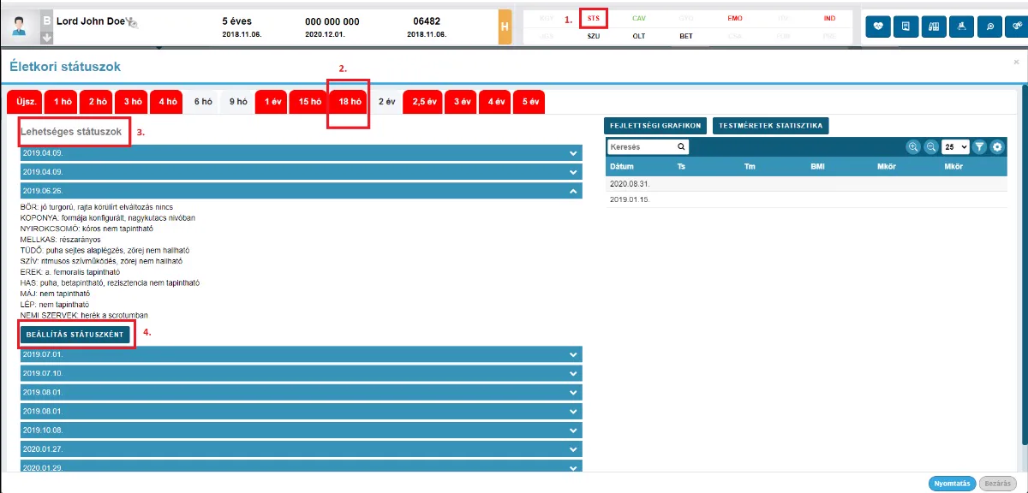Open the document icon button in top toolbar
The height and width of the screenshot is (493, 1028).
click(905, 27)
